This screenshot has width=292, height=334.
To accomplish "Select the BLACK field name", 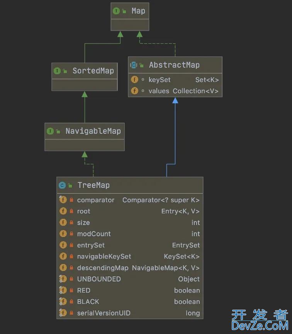I will pyautogui.click(x=88, y=302).
